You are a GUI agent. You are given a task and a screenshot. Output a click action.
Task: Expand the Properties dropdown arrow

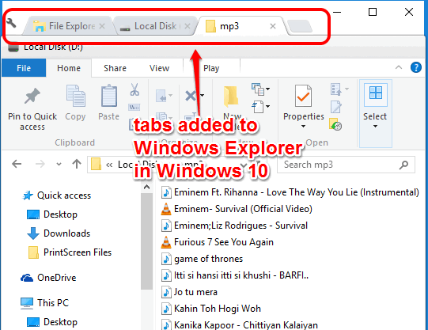tap(303, 127)
